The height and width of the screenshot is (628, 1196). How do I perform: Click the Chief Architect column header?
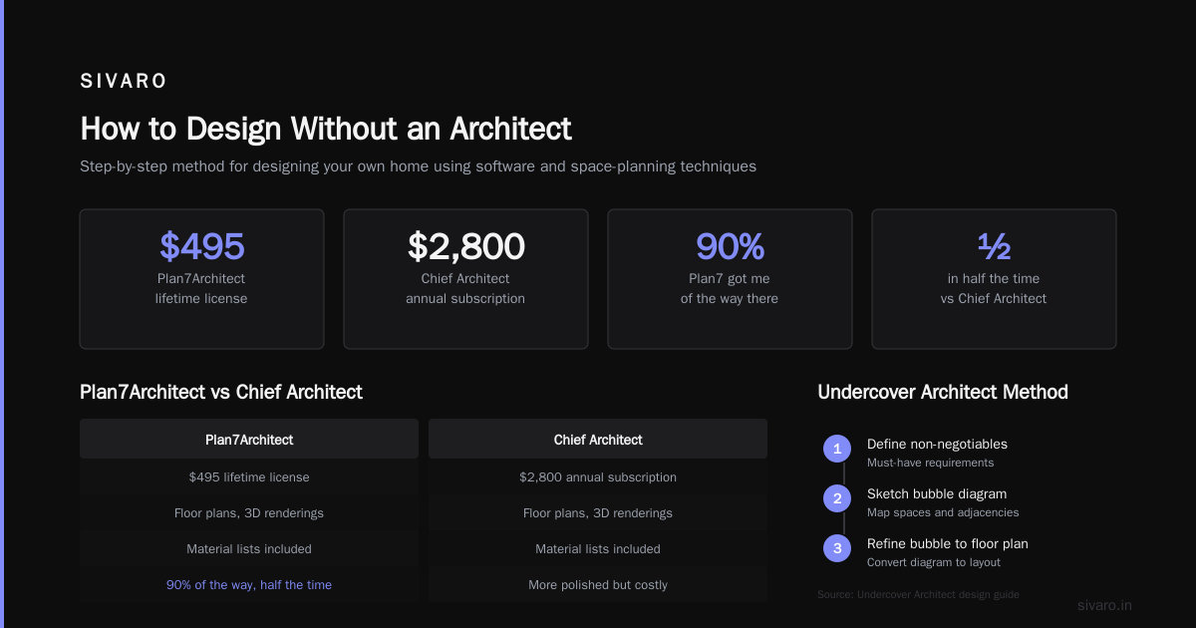click(598, 439)
